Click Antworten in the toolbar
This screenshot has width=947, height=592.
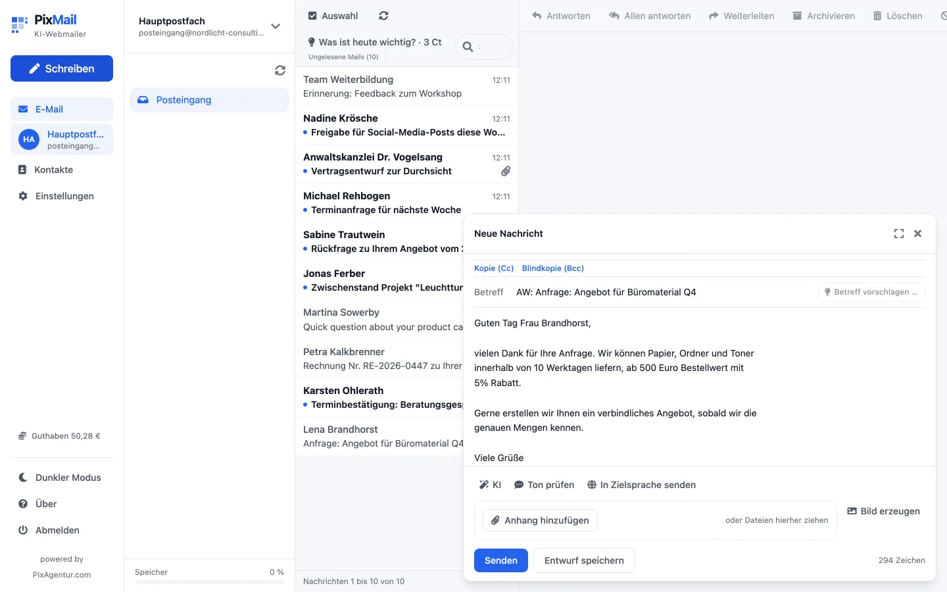click(x=561, y=16)
